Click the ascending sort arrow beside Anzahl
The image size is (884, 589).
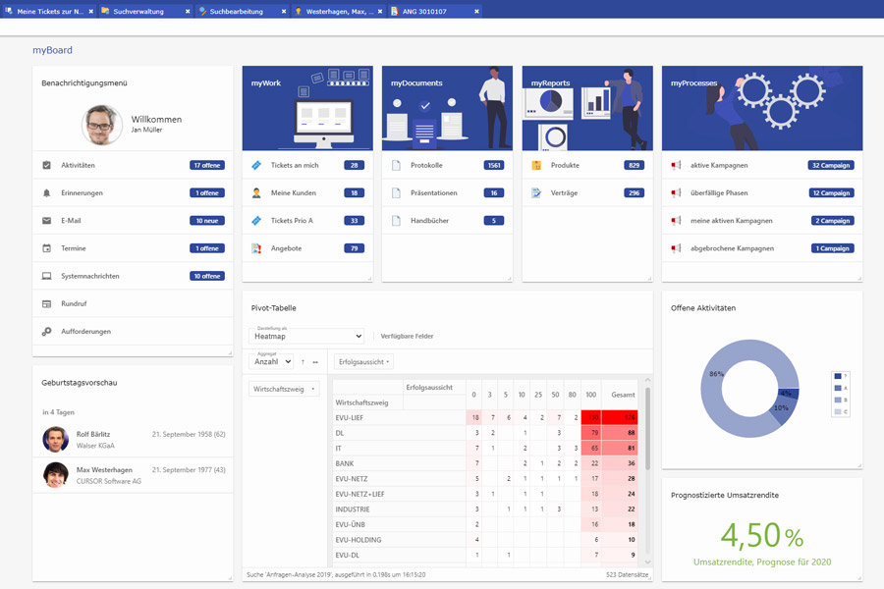click(x=303, y=362)
